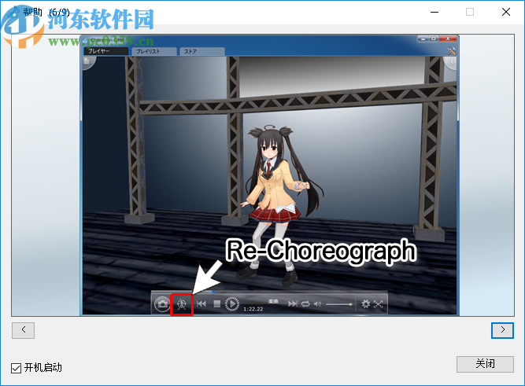Click the previous track icon in screenshot
This screenshot has height=386, width=525.
pyautogui.click(x=201, y=303)
